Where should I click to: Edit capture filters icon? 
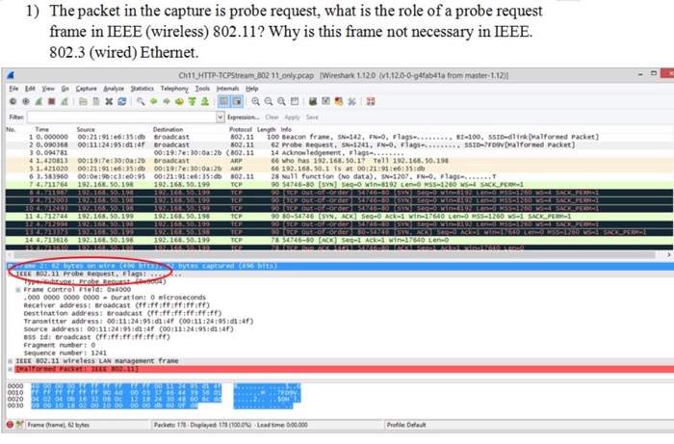(x=313, y=101)
